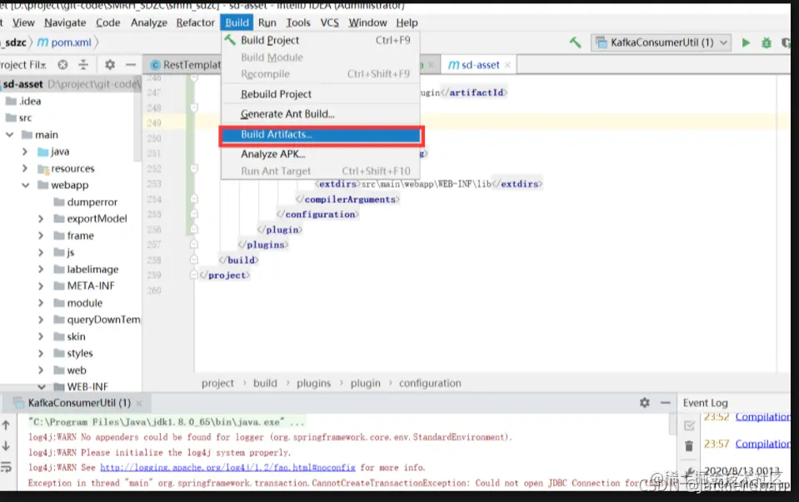Collapse the main folder
Screen dimensions: 799x502
(10, 135)
